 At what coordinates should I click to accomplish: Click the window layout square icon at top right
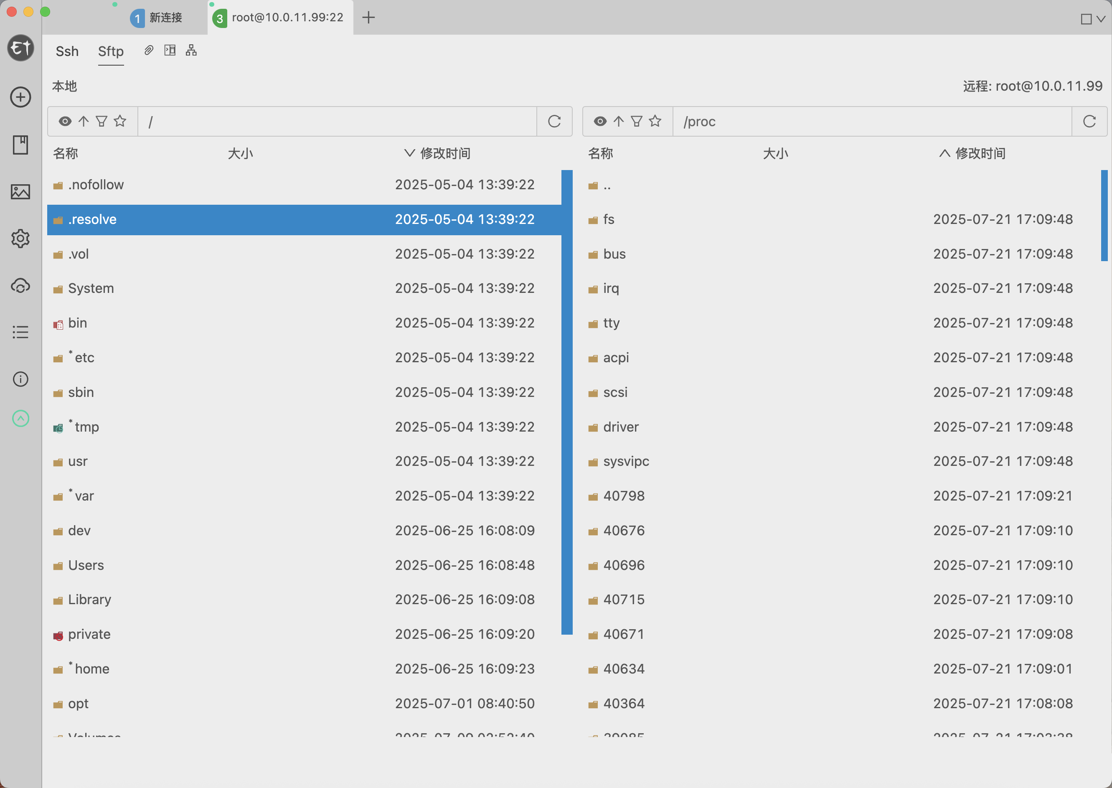click(1086, 19)
